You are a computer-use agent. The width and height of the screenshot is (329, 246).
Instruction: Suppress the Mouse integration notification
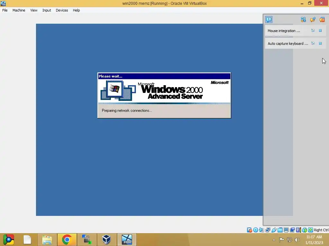(x=313, y=30)
